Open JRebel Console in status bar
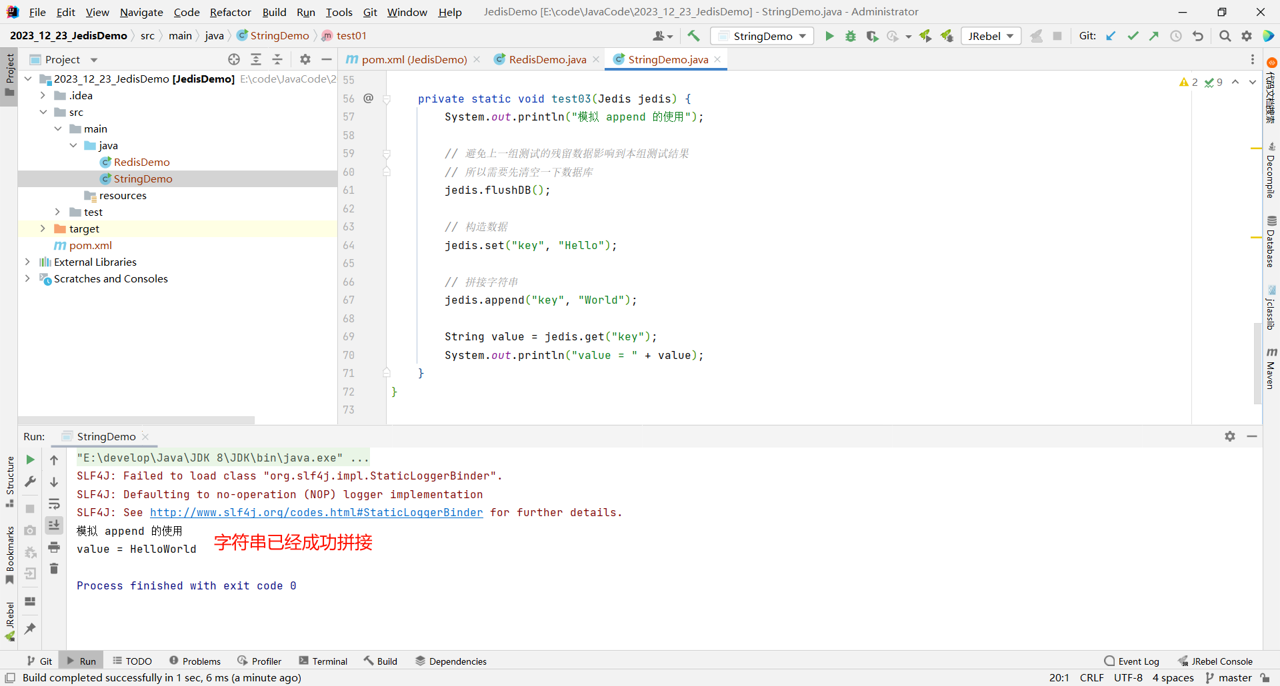 point(1215,661)
